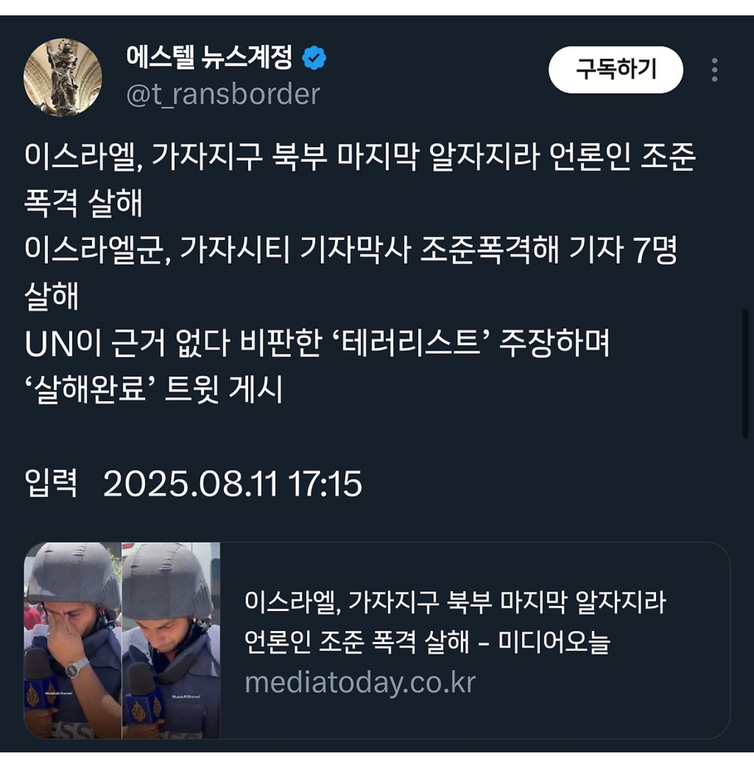The height and width of the screenshot is (762, 754).
Task: Open the statue profile avatar
Action: tap(63, 77)
